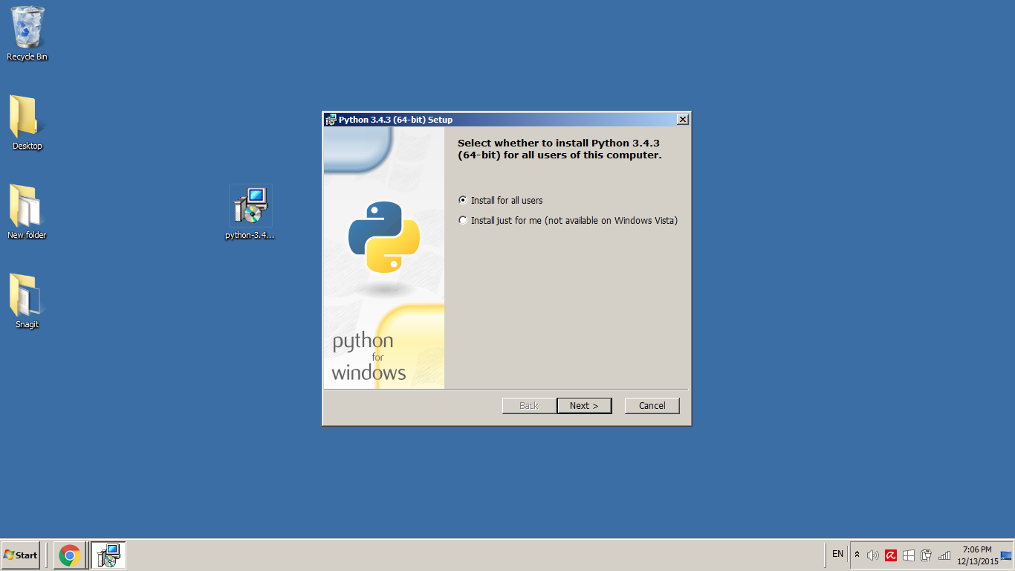Select the Install for all users option
Screen dimensions: 1015x571
(501, 201)
